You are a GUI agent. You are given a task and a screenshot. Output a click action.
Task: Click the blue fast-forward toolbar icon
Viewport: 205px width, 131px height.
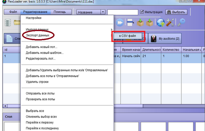point(120,22)
